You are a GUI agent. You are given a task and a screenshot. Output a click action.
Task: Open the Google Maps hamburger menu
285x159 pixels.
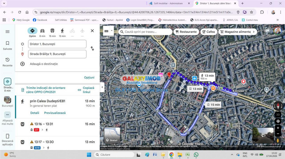tap(8, 31)
